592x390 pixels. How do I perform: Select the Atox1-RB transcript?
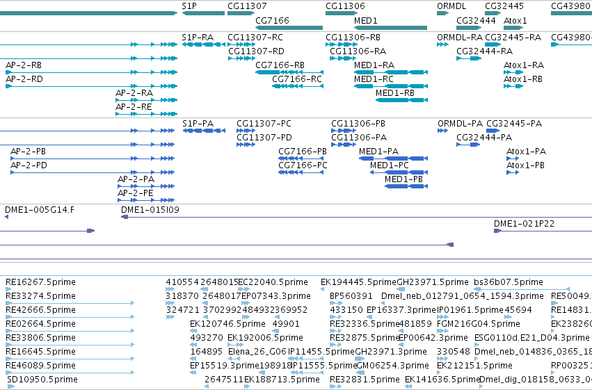523,79
